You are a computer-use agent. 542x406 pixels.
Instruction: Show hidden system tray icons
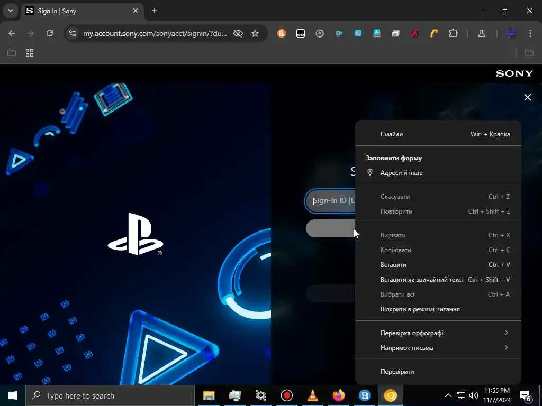pos(448,395)
